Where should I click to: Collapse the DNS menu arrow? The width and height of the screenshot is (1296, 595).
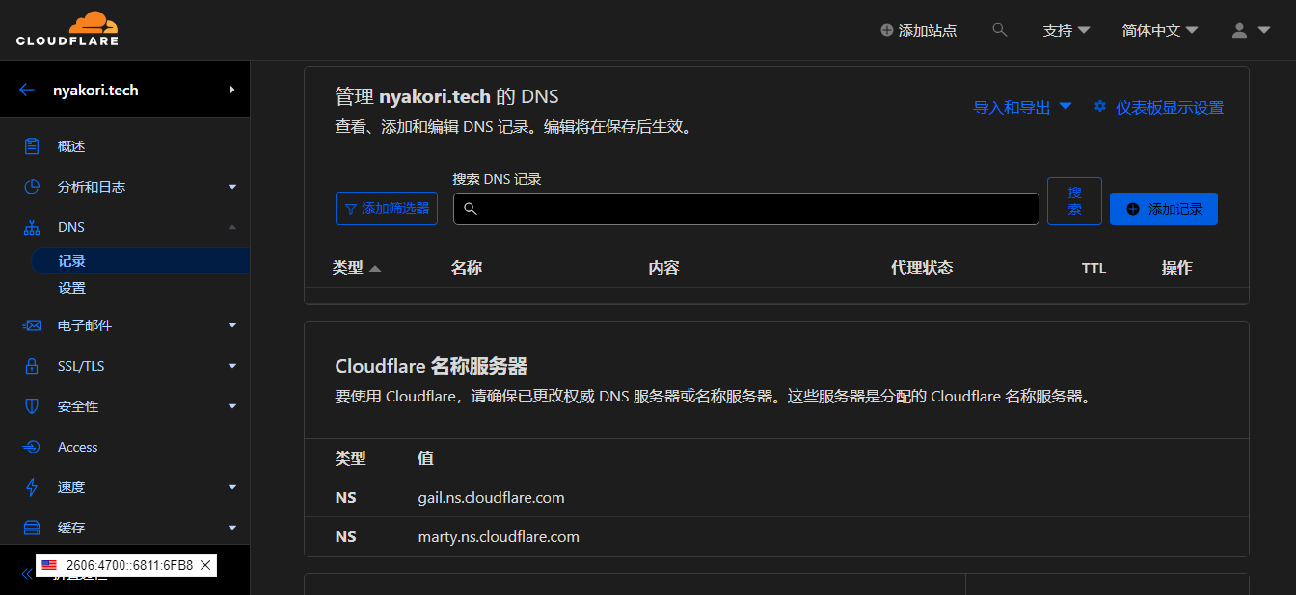(x=232, y=227)
